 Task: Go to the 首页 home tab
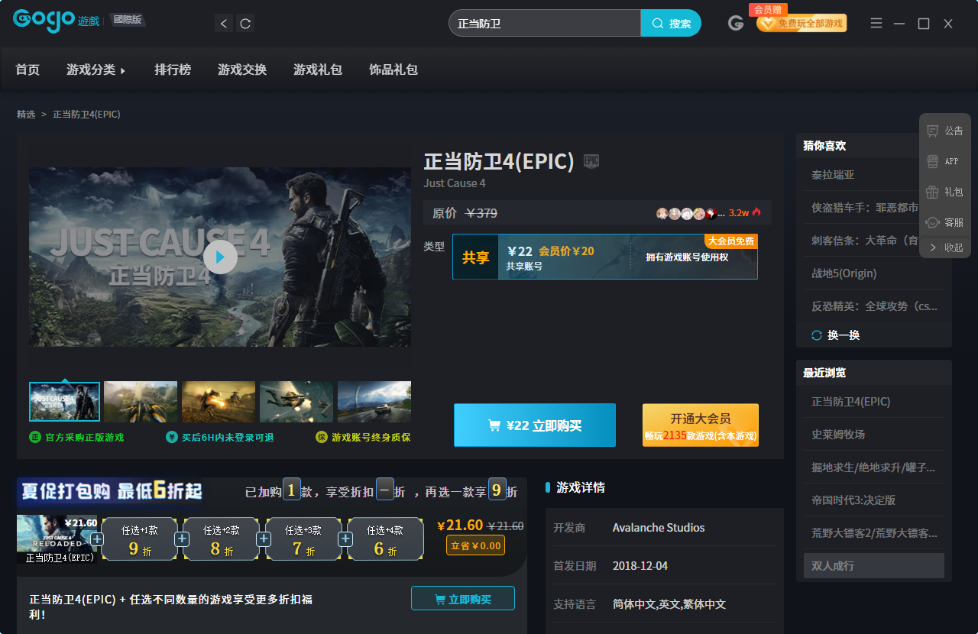[28, 70]
